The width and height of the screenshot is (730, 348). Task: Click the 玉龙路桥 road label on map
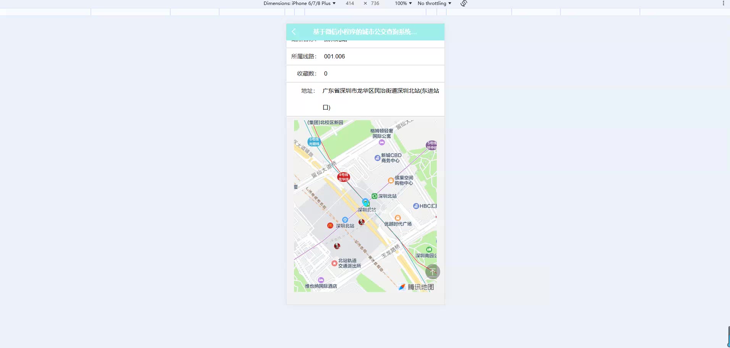point(391,251)
